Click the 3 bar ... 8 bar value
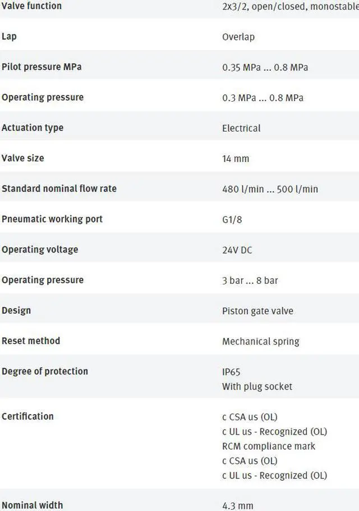This screenshot has height=511, width=359. [x=250, y=281]
